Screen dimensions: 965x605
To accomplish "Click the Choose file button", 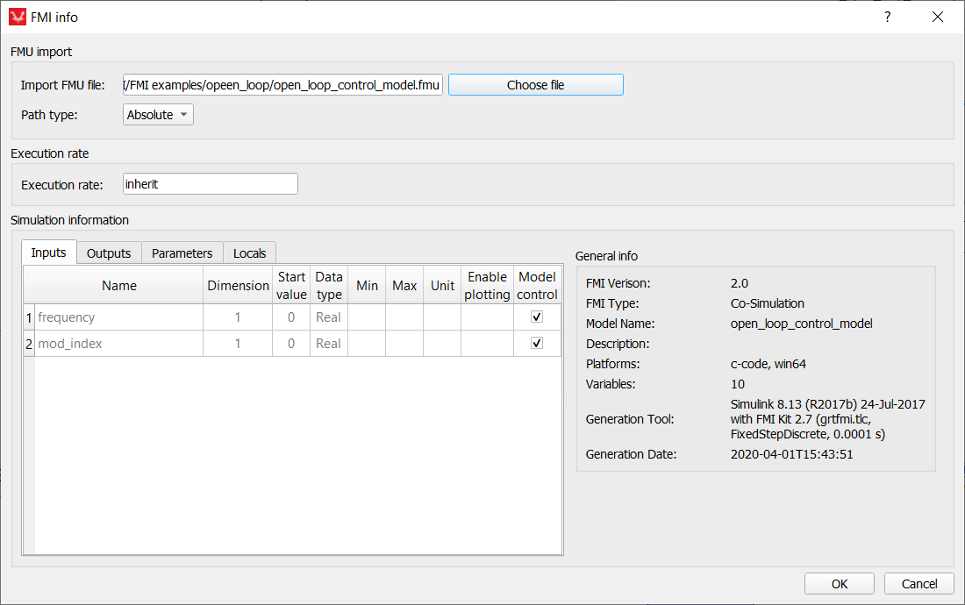I will [535, 85].
